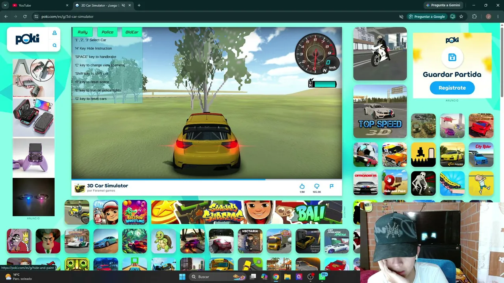This screenshot has height=283, width=504.
Task: Open the green turtle game thumbnail
Action: tap(163, 241)
